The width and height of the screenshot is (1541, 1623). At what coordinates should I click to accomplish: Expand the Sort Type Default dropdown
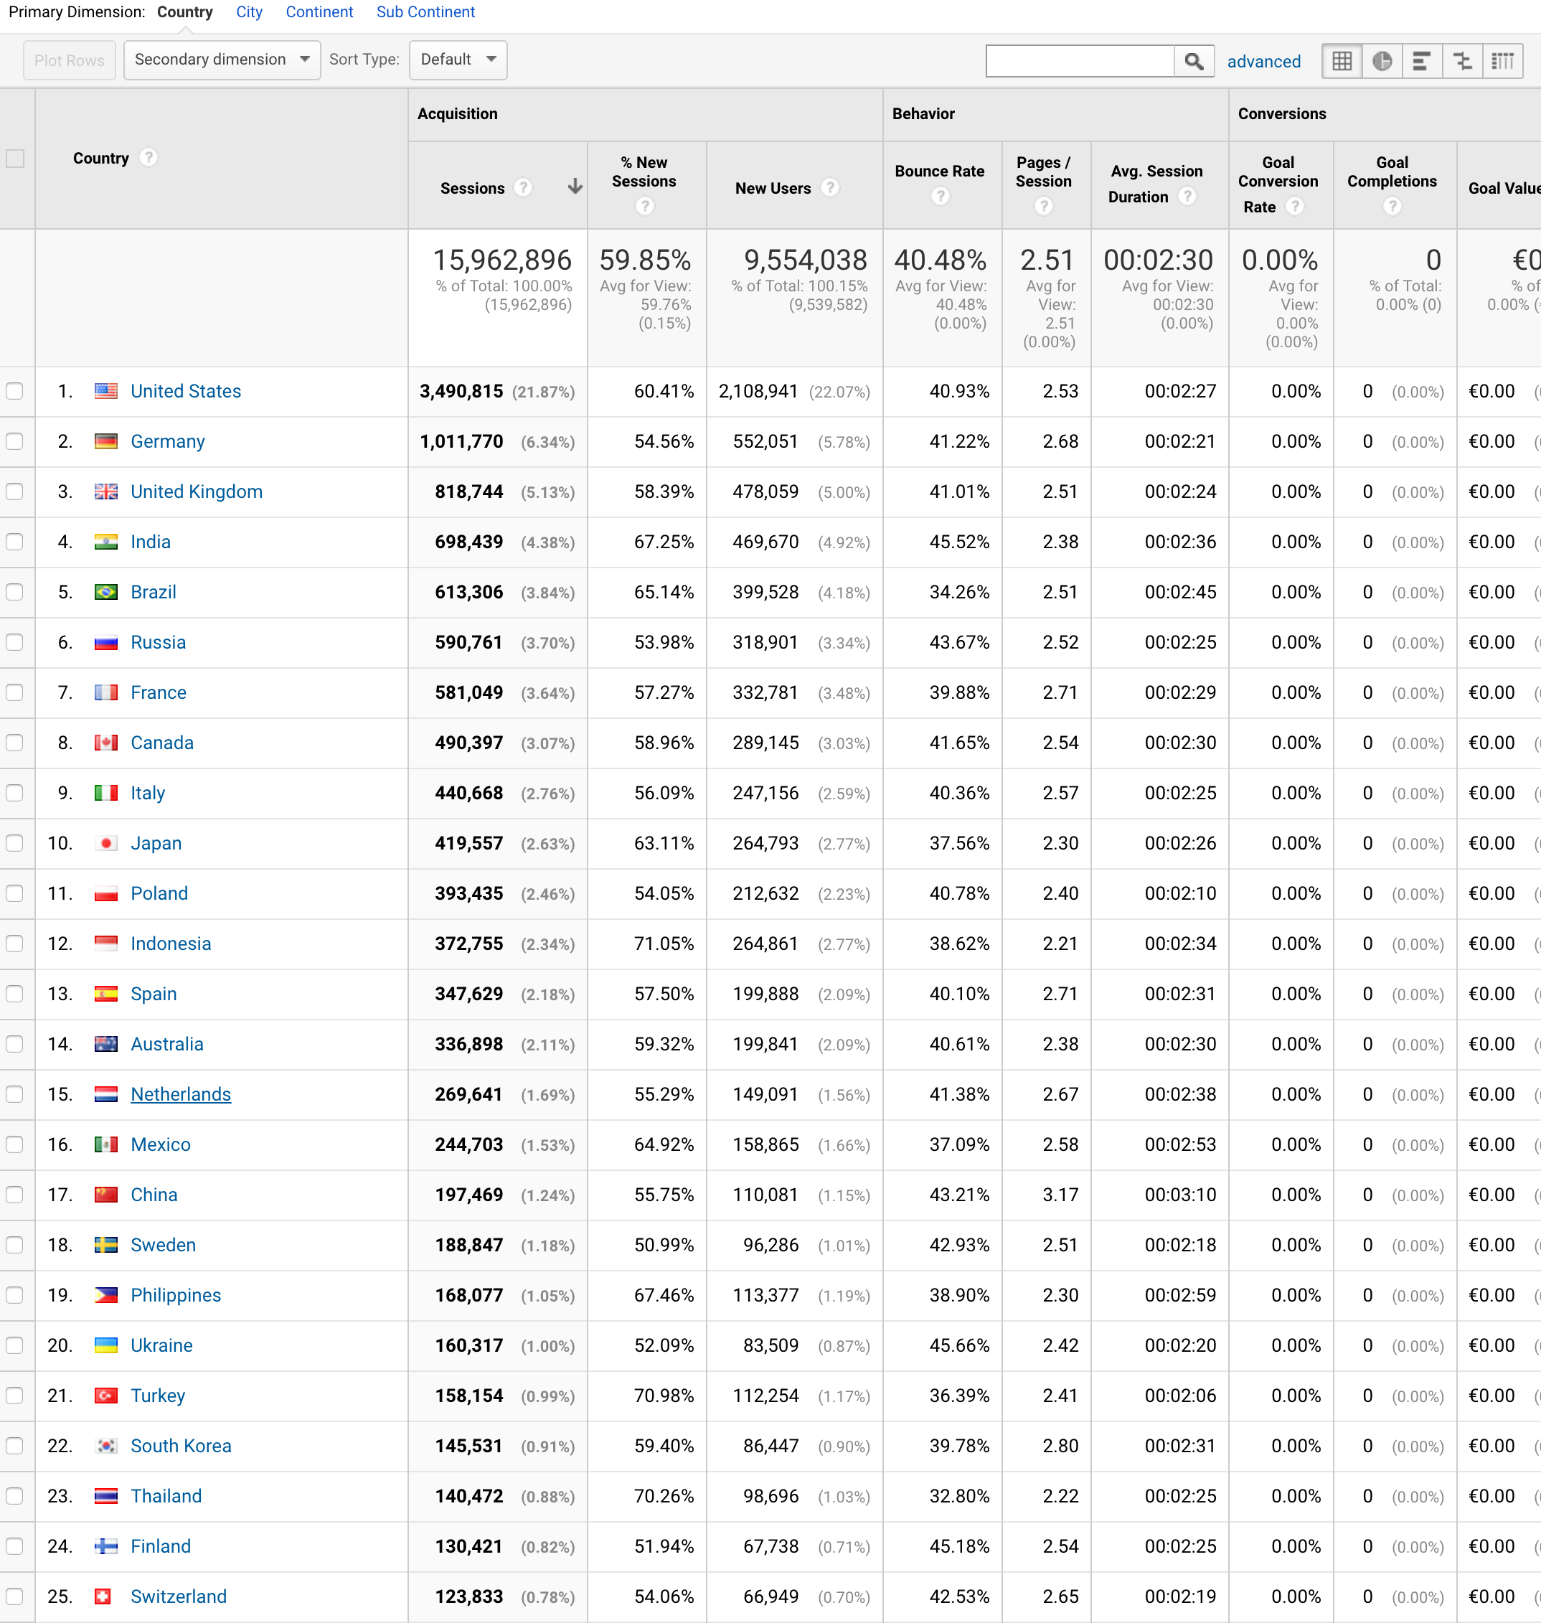pos(458,60)
